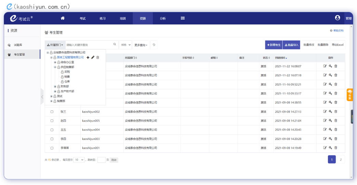Click the key icon for 李四
This screenshot has height=185, width=357.
coord(330,138)
